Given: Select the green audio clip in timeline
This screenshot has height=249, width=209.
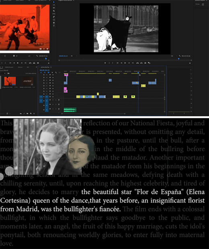Looking at the screenshot, I should (x=70, y=110).
